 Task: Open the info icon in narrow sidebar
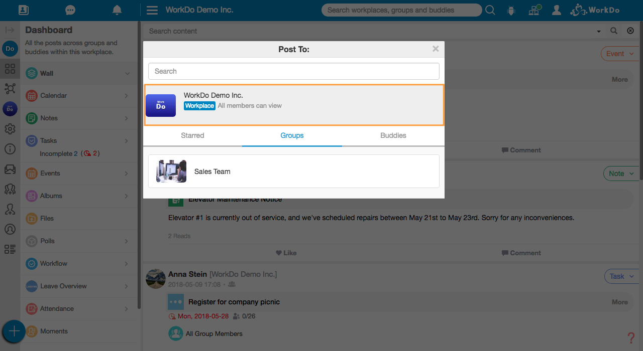[x=10, y=149]
